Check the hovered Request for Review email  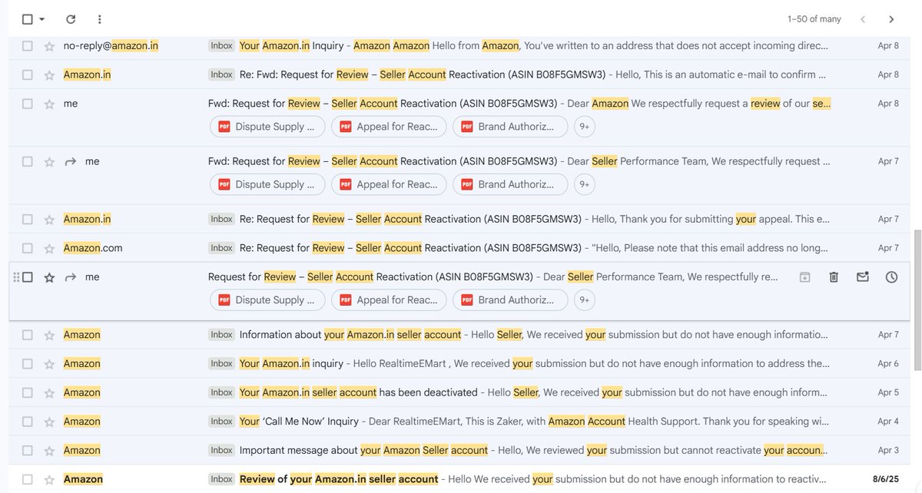(x=27, y=277)
